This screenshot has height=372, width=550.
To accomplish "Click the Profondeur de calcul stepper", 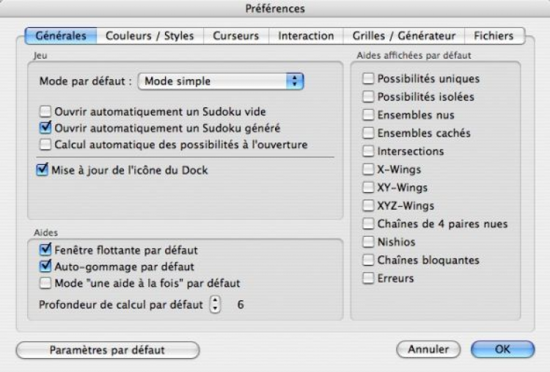I will [215, 303].
